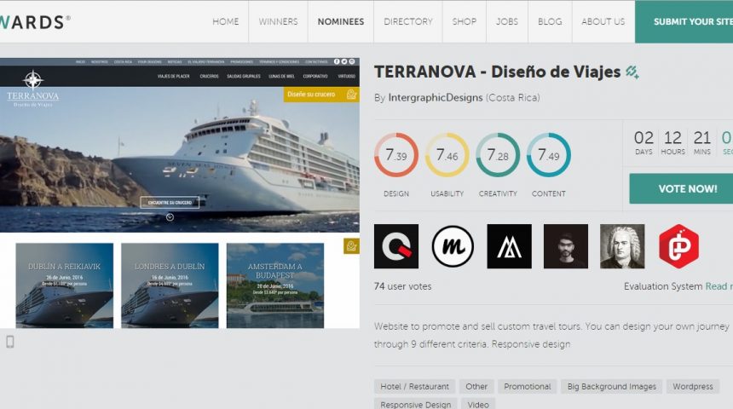The image size is (733, 409).
Task: Click the mobile device icon below the preview
Action: point(10,342)
